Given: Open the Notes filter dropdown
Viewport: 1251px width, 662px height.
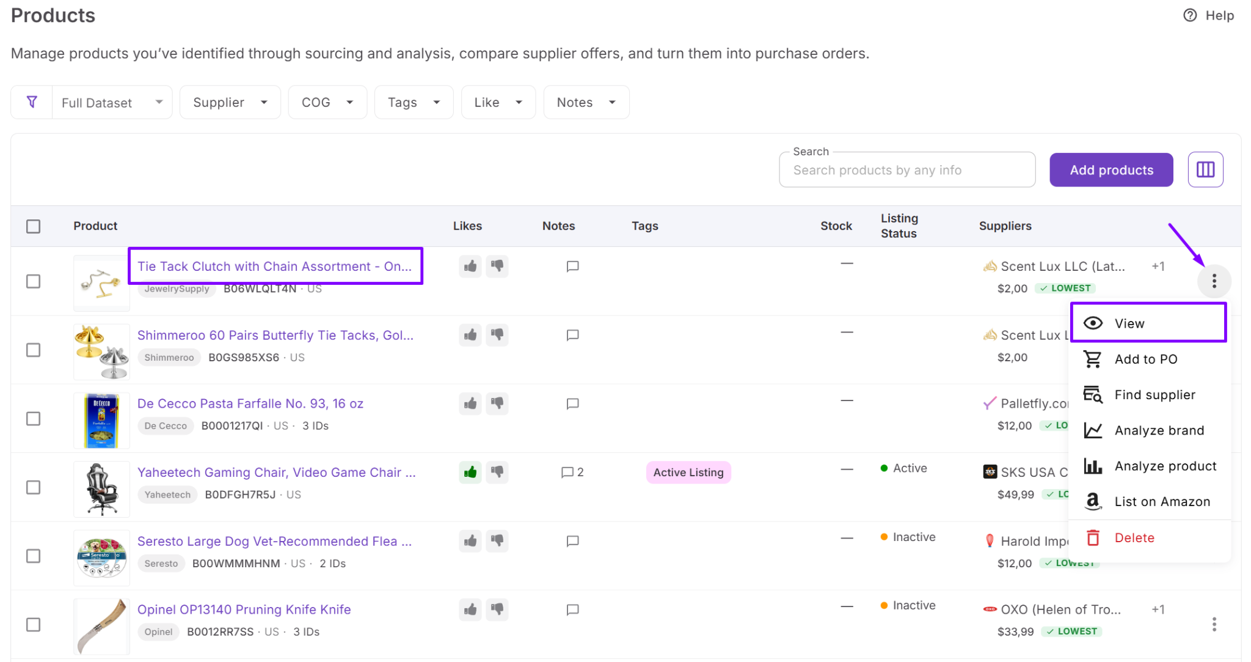Looking at the screenshot, I should click(586, 102).
